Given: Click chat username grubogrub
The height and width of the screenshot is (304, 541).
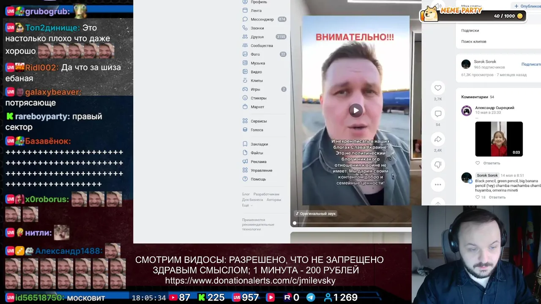Looking at the screenshot, I should click(x=47, y=11).
